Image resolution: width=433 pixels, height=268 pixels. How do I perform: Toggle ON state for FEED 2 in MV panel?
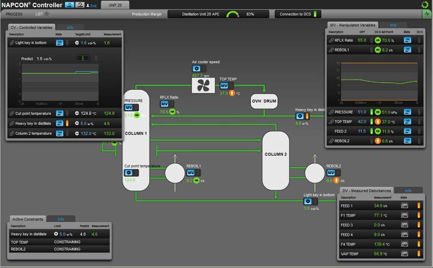point(407,131)
